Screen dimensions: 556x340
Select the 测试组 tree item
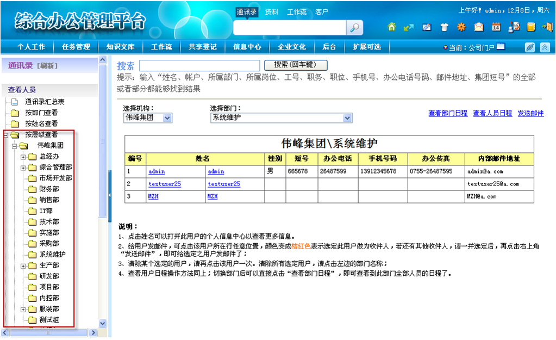pyautogui.click(x=49, y=320)
